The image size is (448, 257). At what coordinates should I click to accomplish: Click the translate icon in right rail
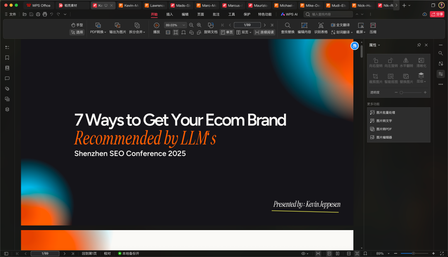(x=441, y=64)
